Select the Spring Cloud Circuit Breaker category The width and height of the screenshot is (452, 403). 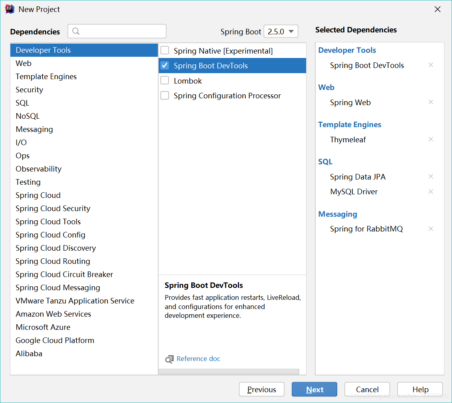coord(84,274)
